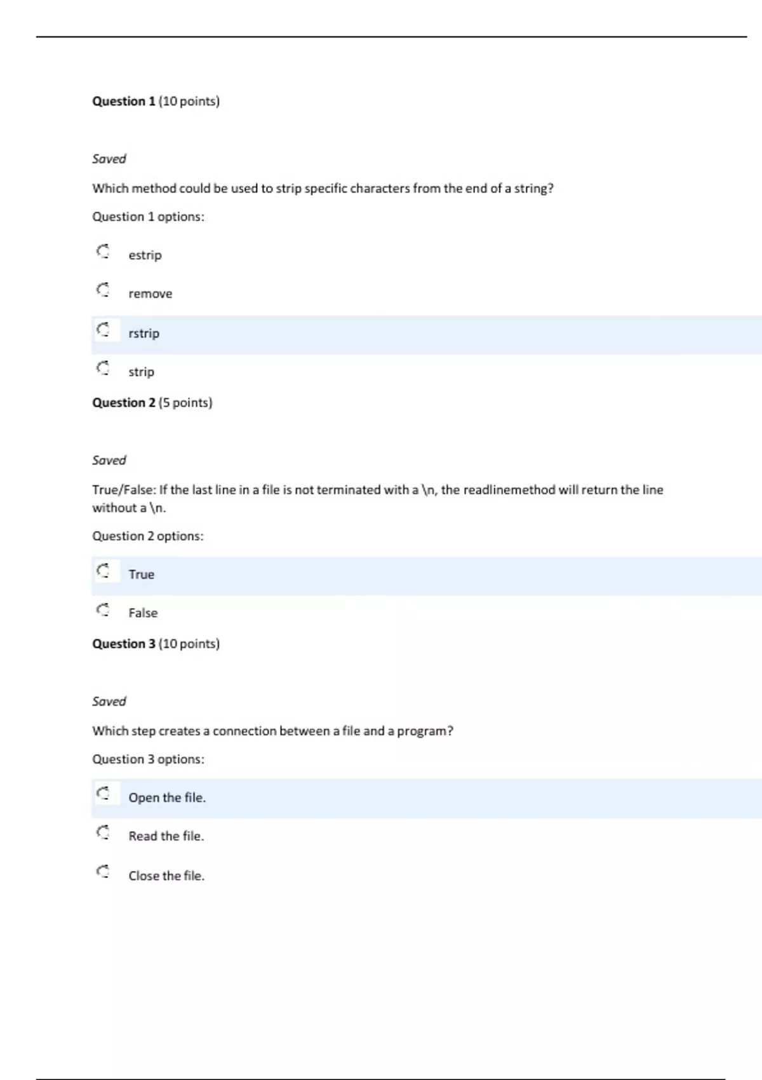The image size is (762, 1080).
Task: Click the 'False' answer label
Action: (143, 613)
